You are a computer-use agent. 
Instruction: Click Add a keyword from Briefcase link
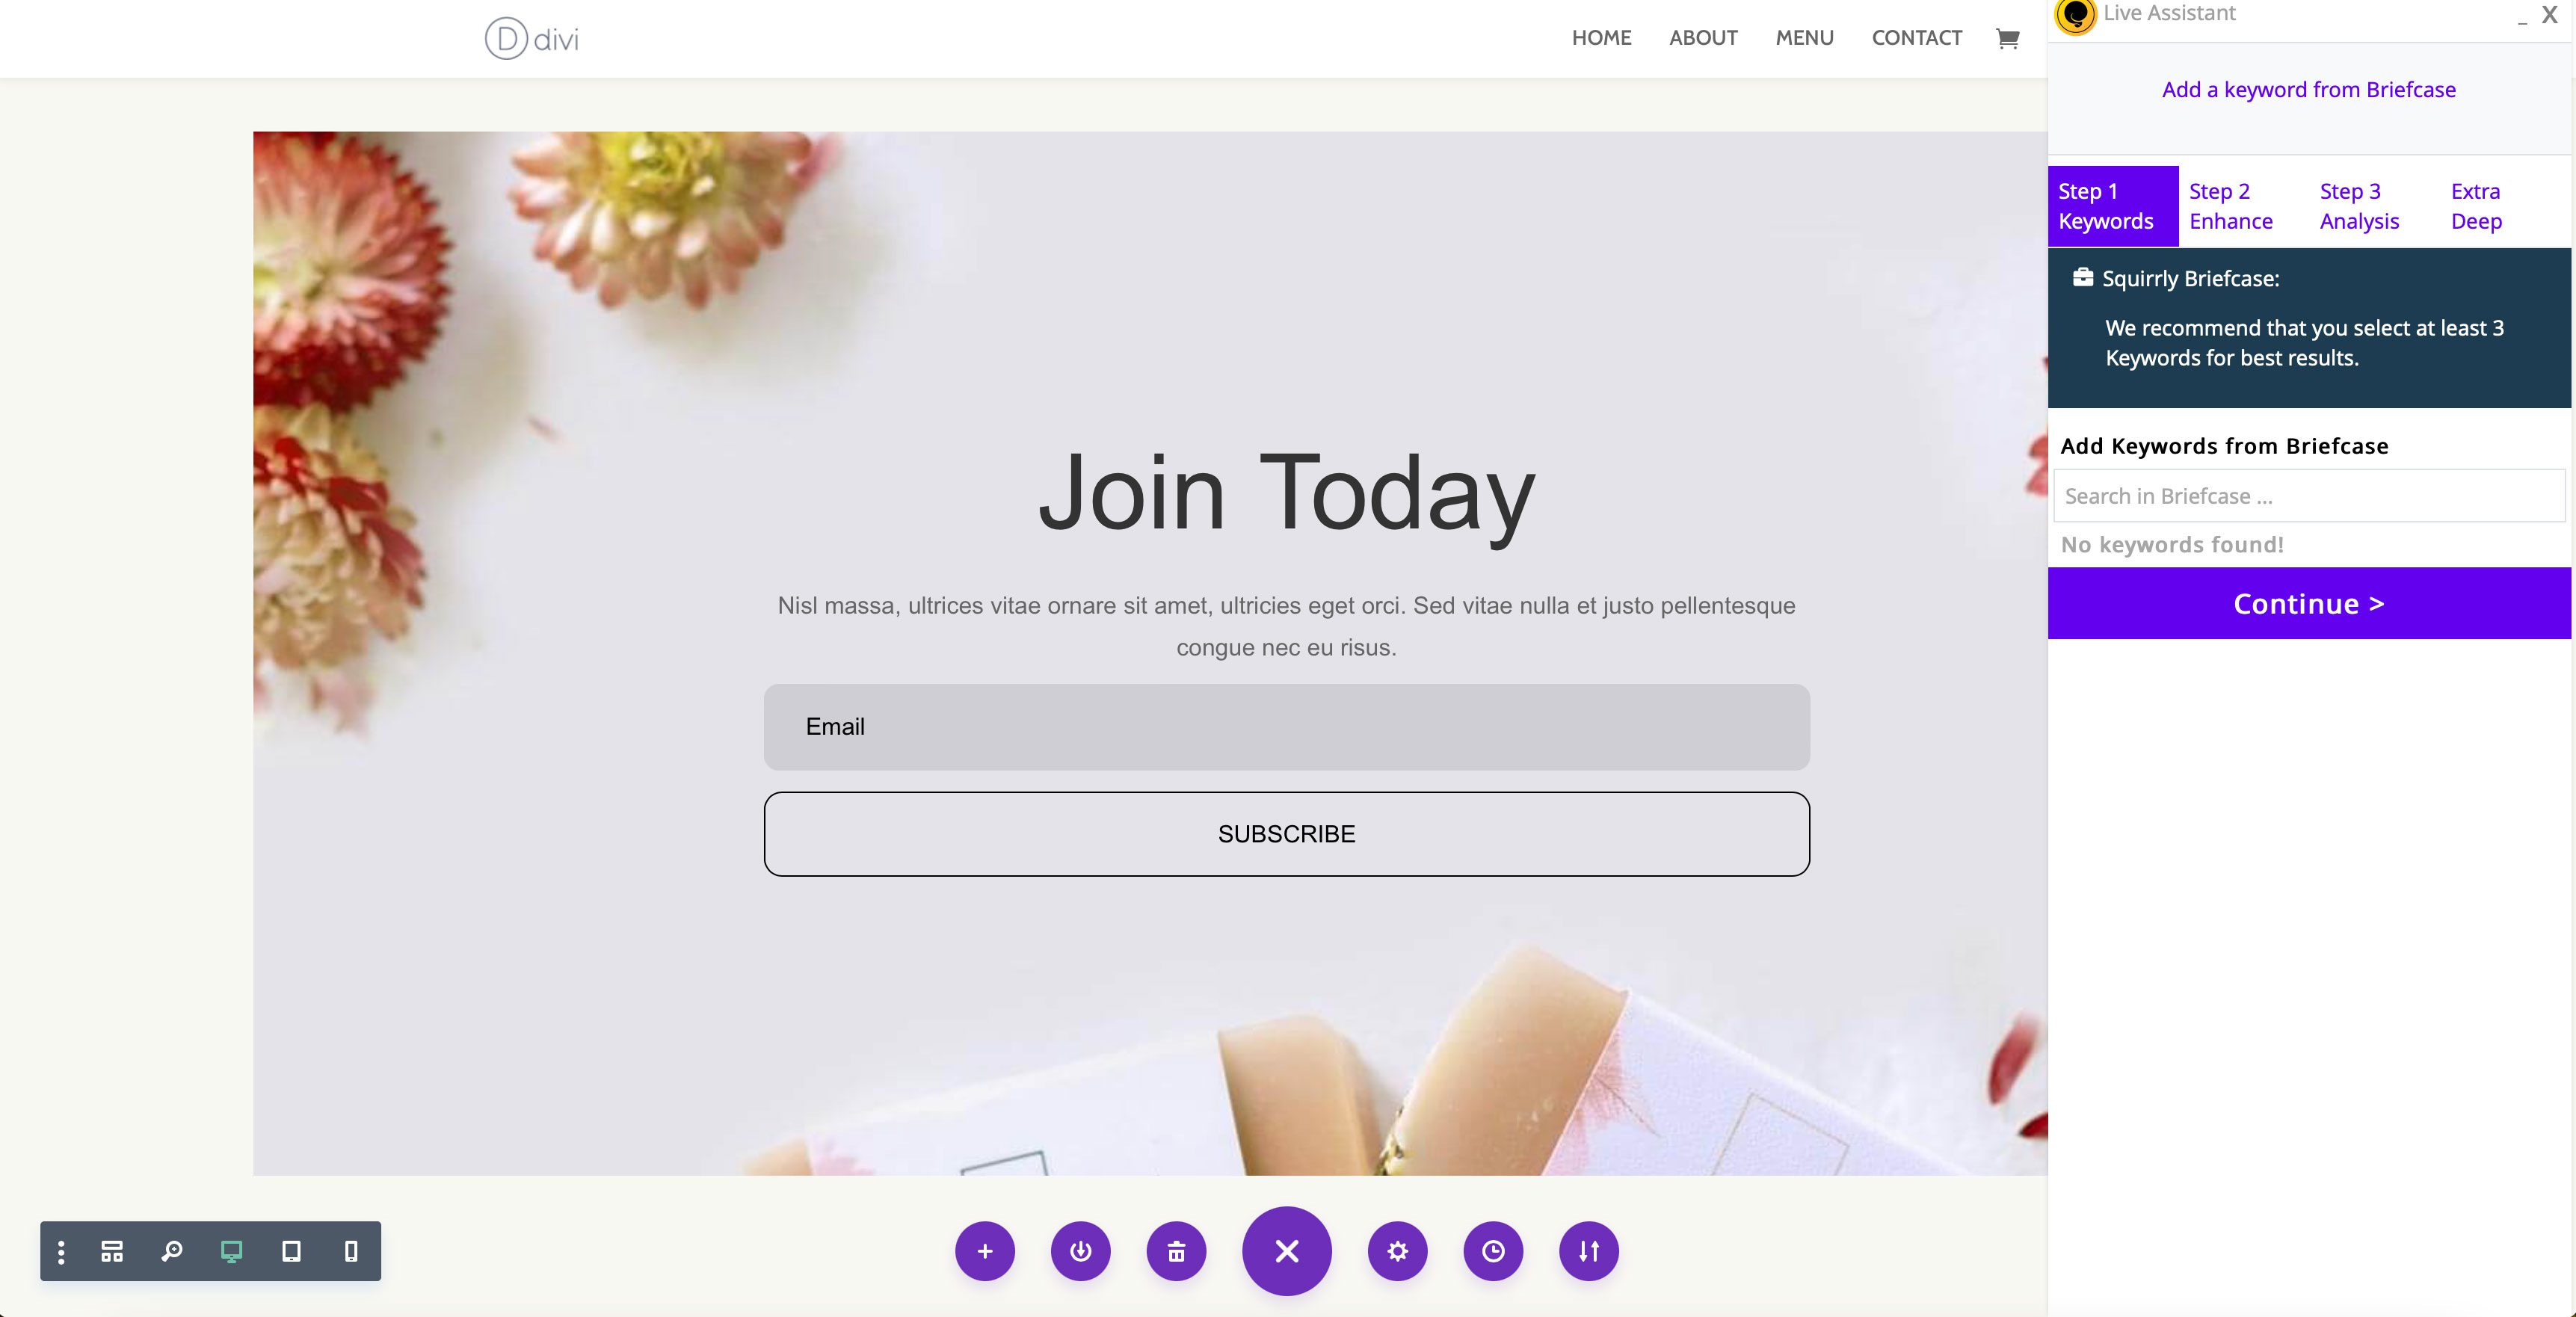point(2308,89)
